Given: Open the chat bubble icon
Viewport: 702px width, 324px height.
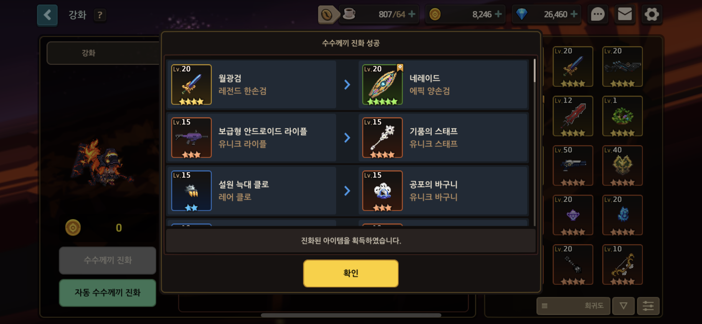Looking at the screenshot, I should coord(597,14).
